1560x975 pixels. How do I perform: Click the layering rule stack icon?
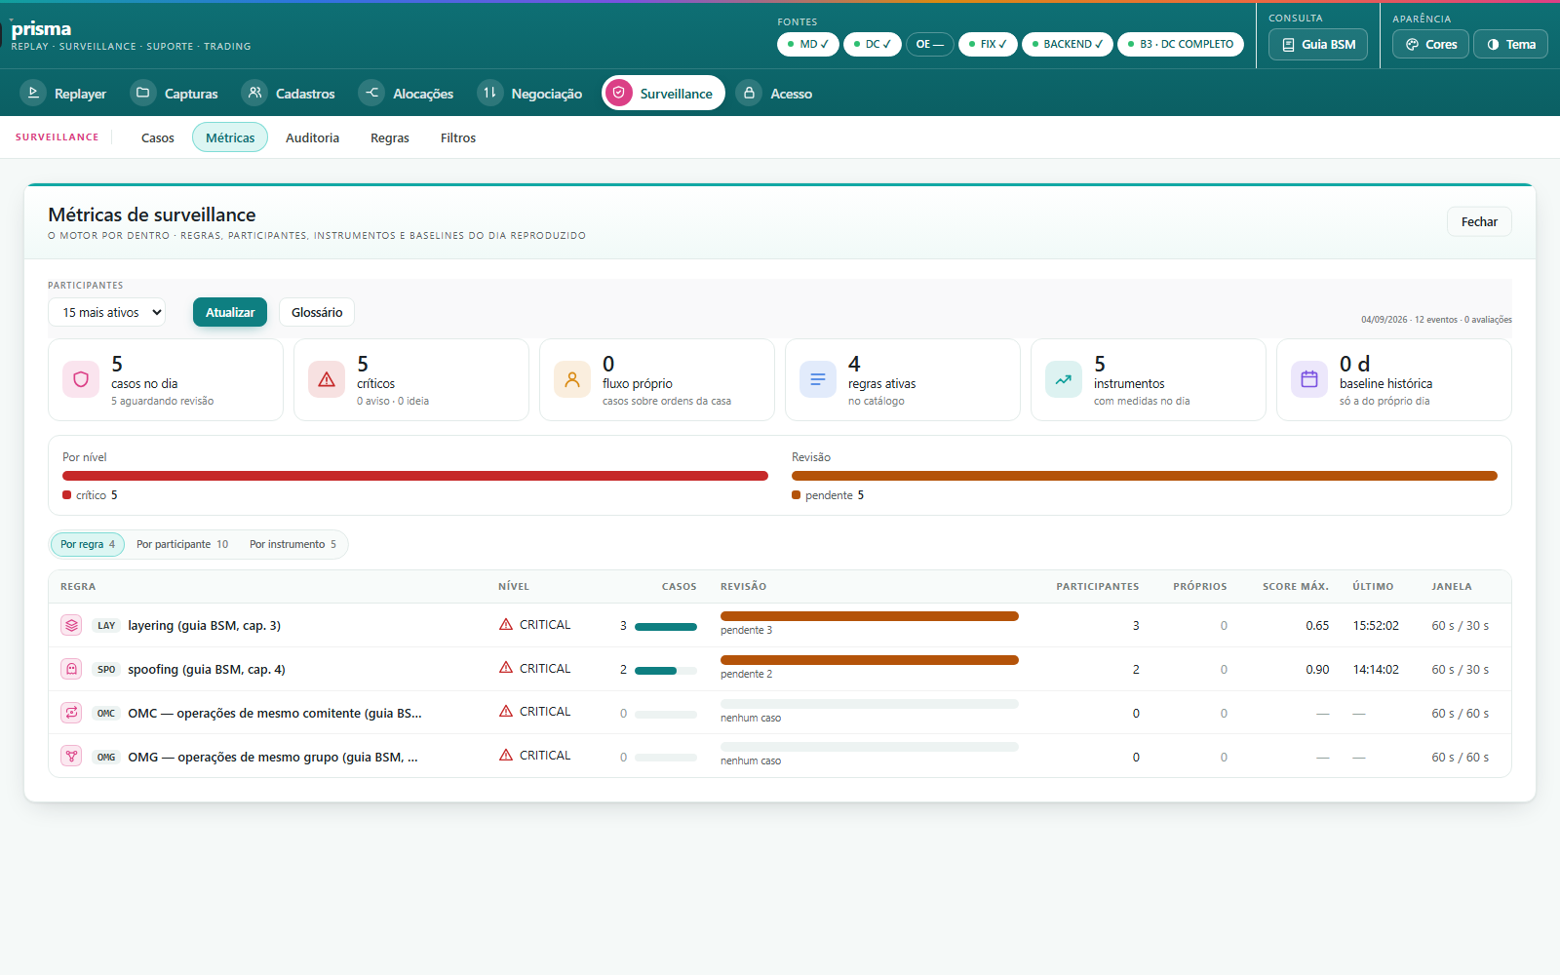[x=71, y=625]
